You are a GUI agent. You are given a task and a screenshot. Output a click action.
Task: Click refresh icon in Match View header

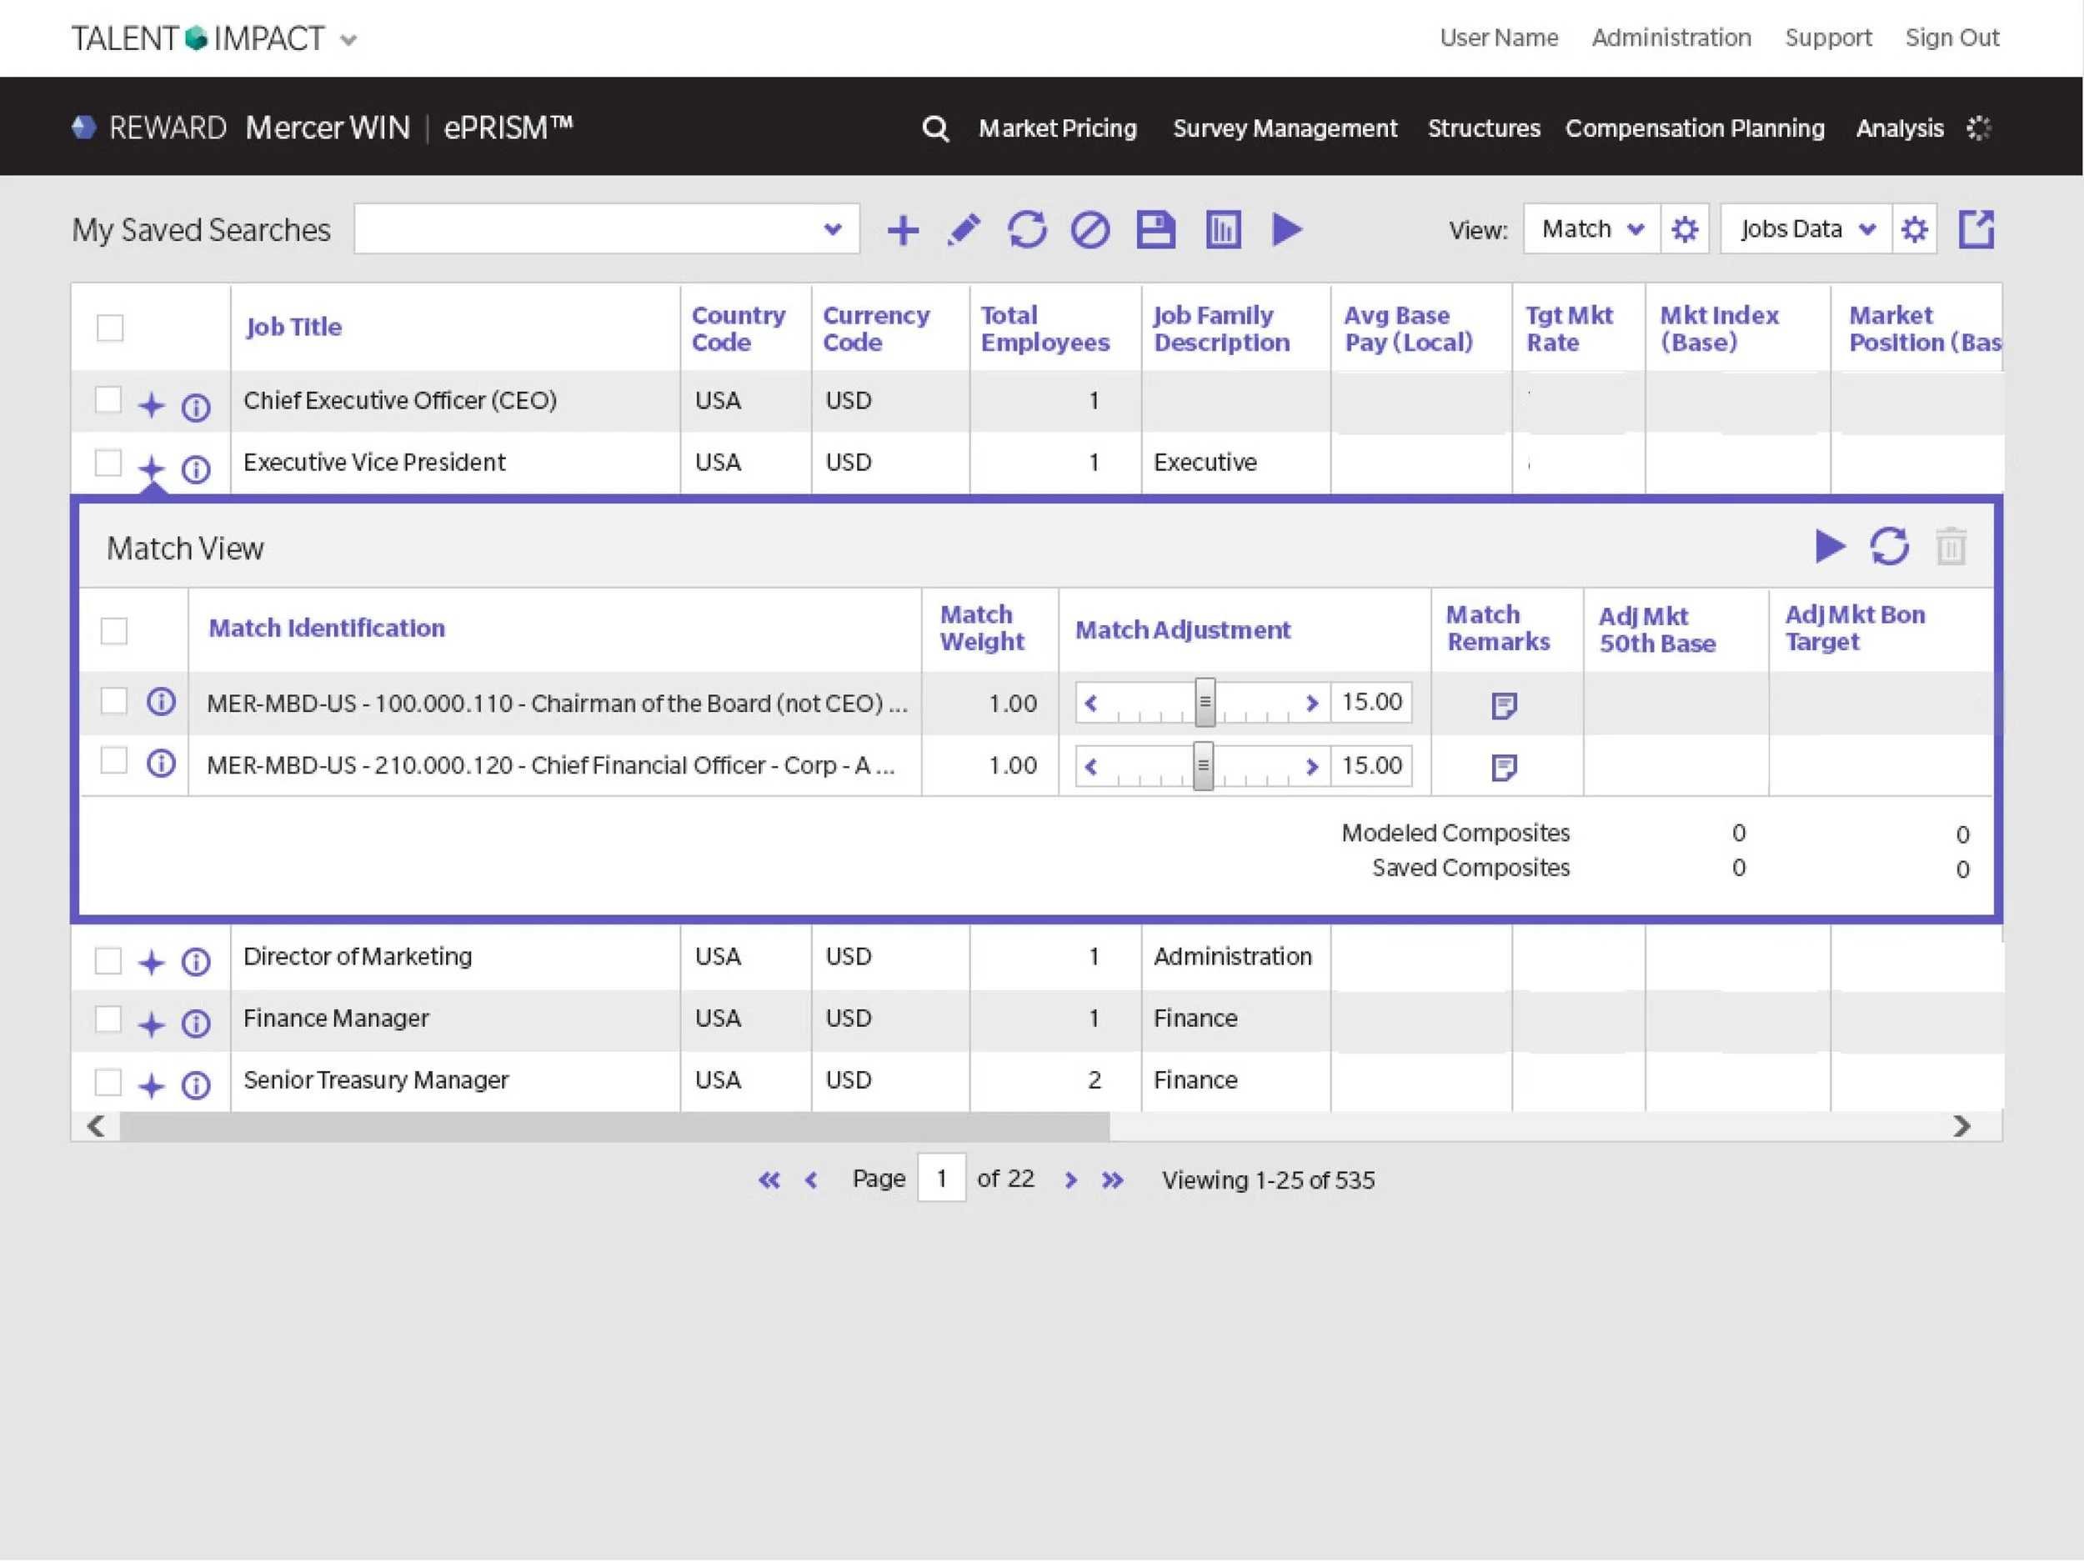tap(1888, 547)
